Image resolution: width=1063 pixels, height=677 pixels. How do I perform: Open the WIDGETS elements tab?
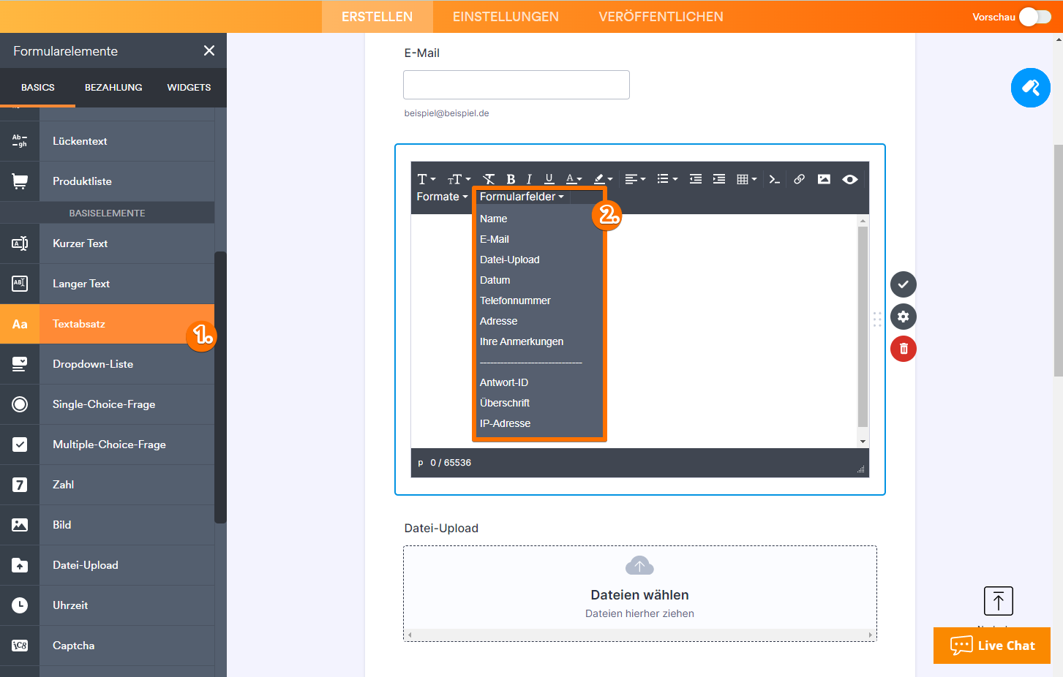(189, 87)
